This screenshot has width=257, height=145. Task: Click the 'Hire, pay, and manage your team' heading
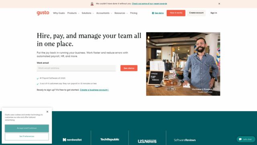(x=89, y=39)
